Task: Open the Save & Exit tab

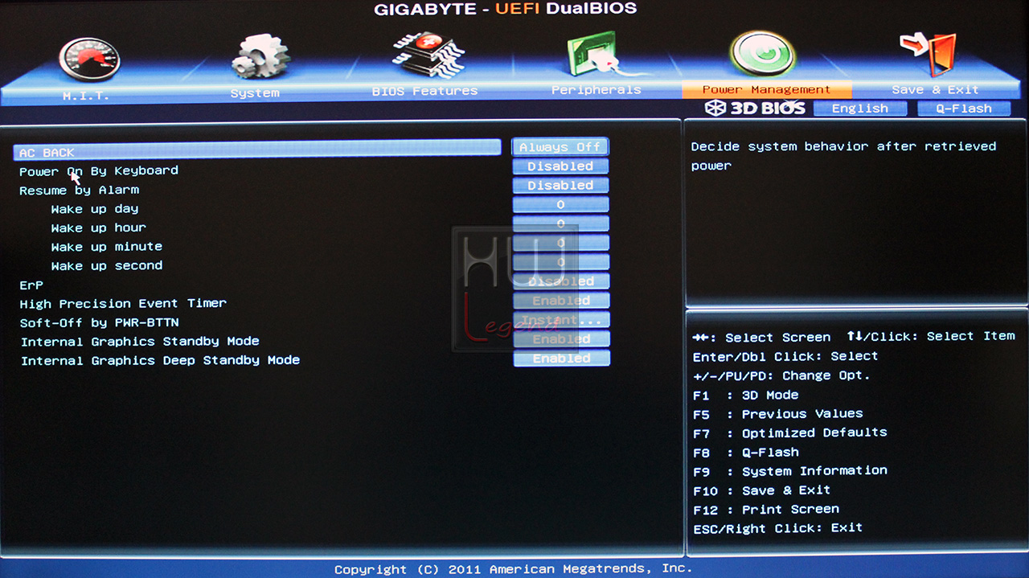Action: [x=935, y=90]
